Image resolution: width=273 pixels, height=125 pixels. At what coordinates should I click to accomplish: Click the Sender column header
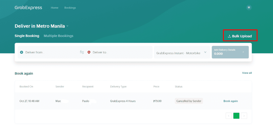pos(60,86)
